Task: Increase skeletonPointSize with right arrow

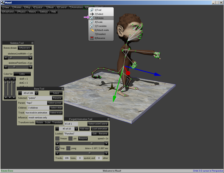Action: coord(30,67)
